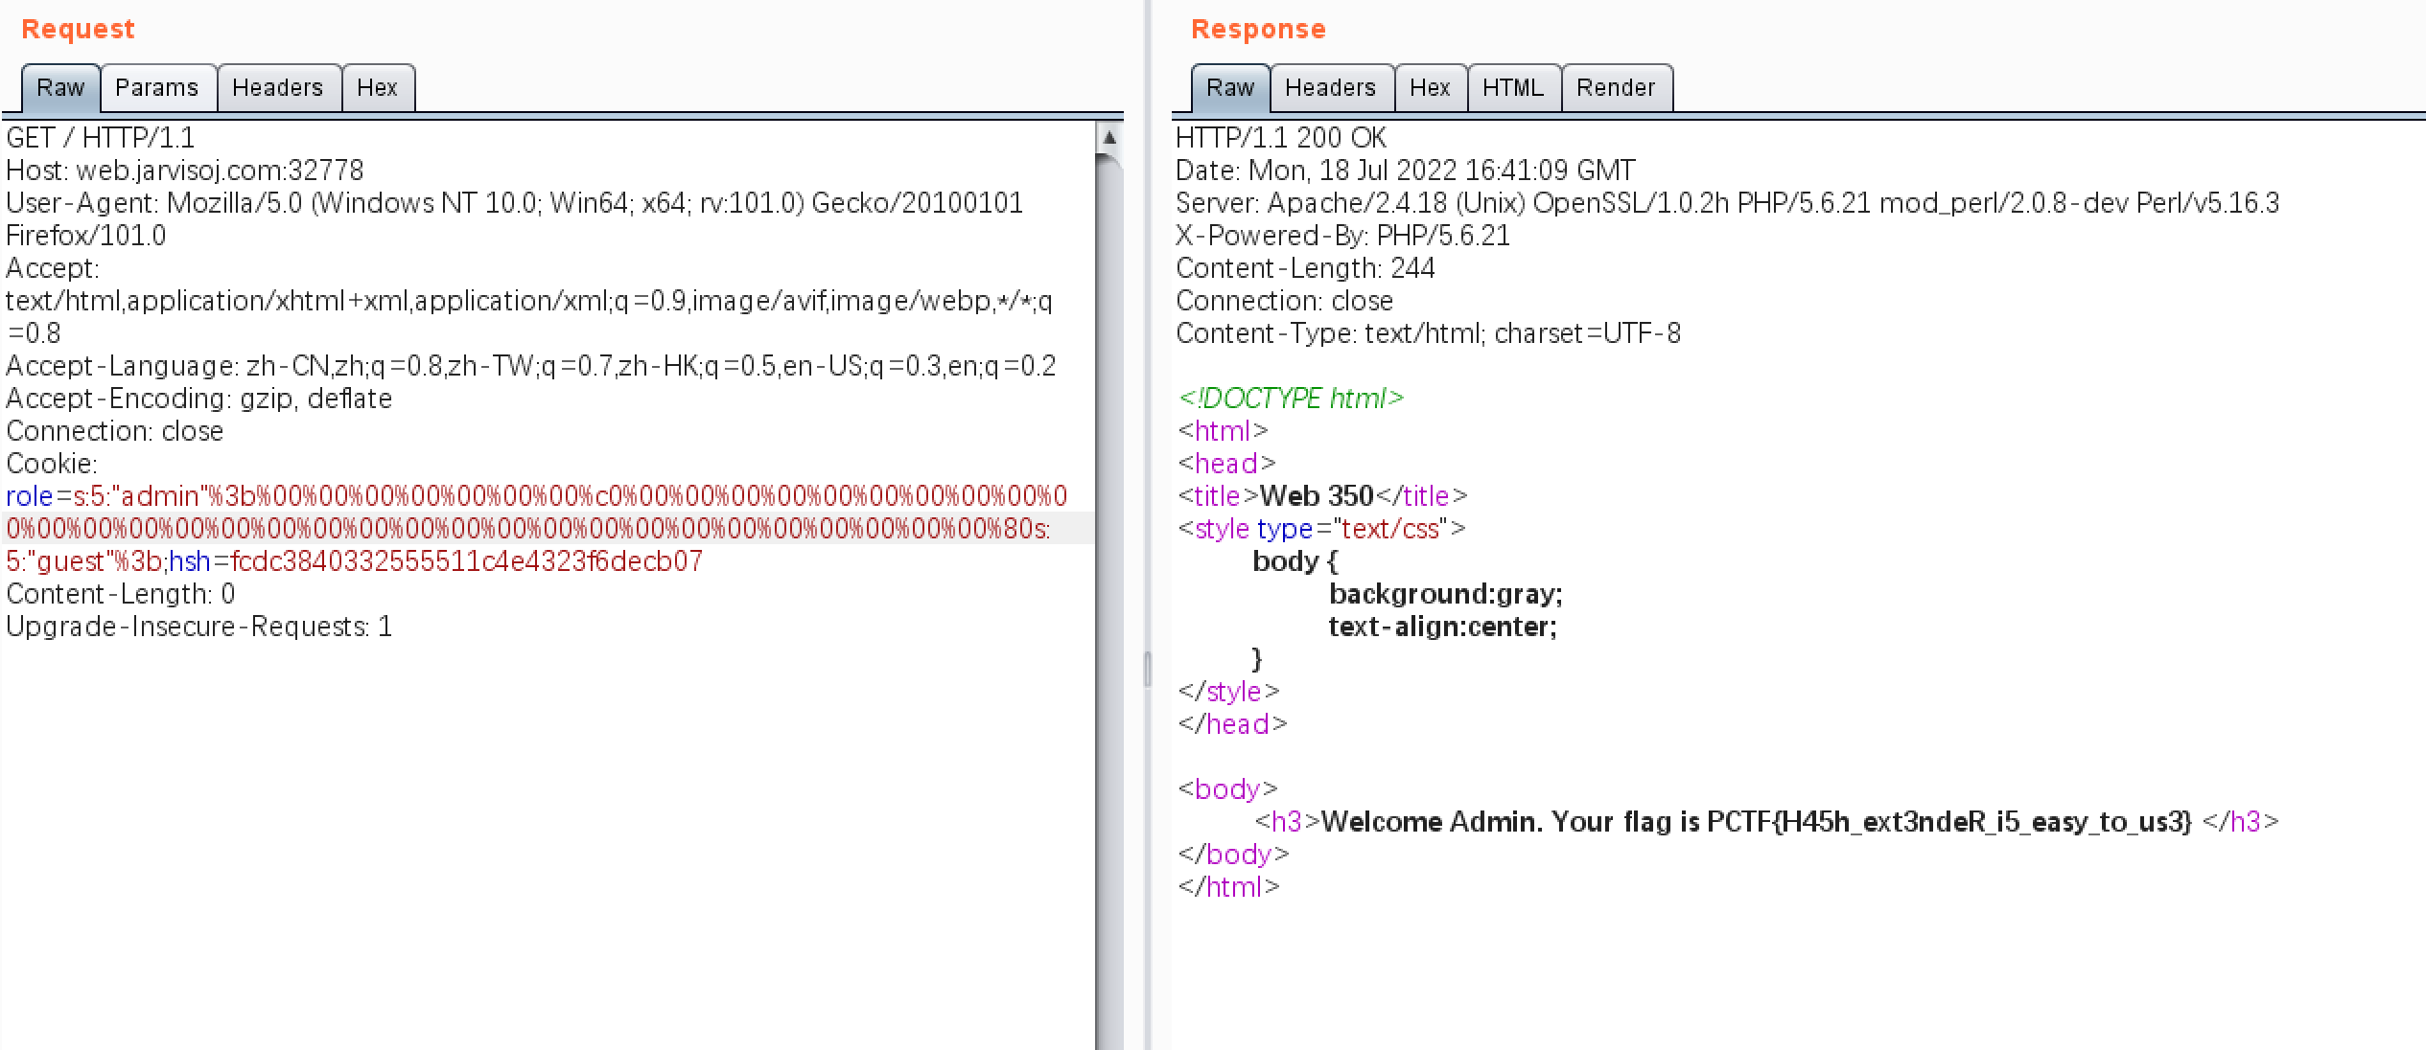This screenshot has height=1050, width=2426.
Task: Click the hsh cookie parameter name
Action: click(190, 561)
